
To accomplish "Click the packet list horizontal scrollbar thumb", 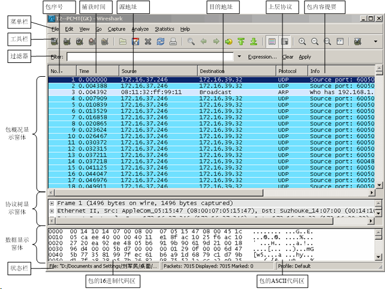I will (x=159, y=192).
